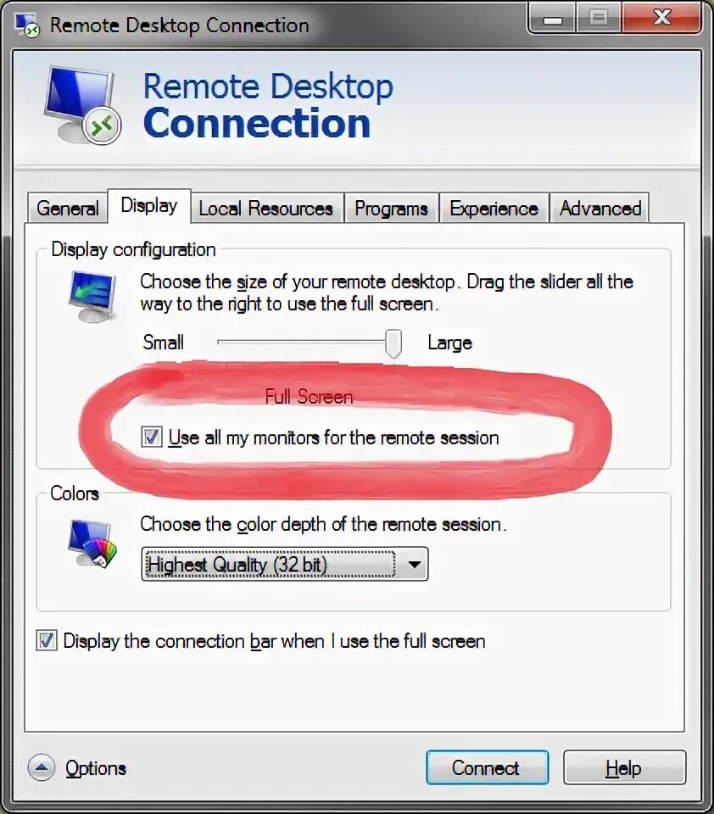Collapse options with the round arrow icon

coord(42,767)
